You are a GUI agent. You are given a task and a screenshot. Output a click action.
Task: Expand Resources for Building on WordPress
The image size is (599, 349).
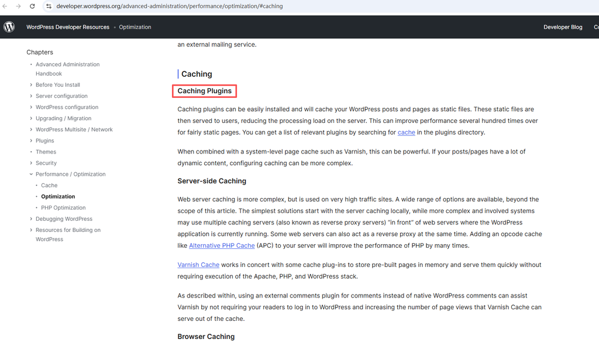point(31,230)
